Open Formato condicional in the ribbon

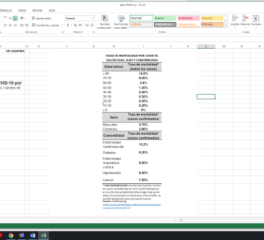pos(105,21)
